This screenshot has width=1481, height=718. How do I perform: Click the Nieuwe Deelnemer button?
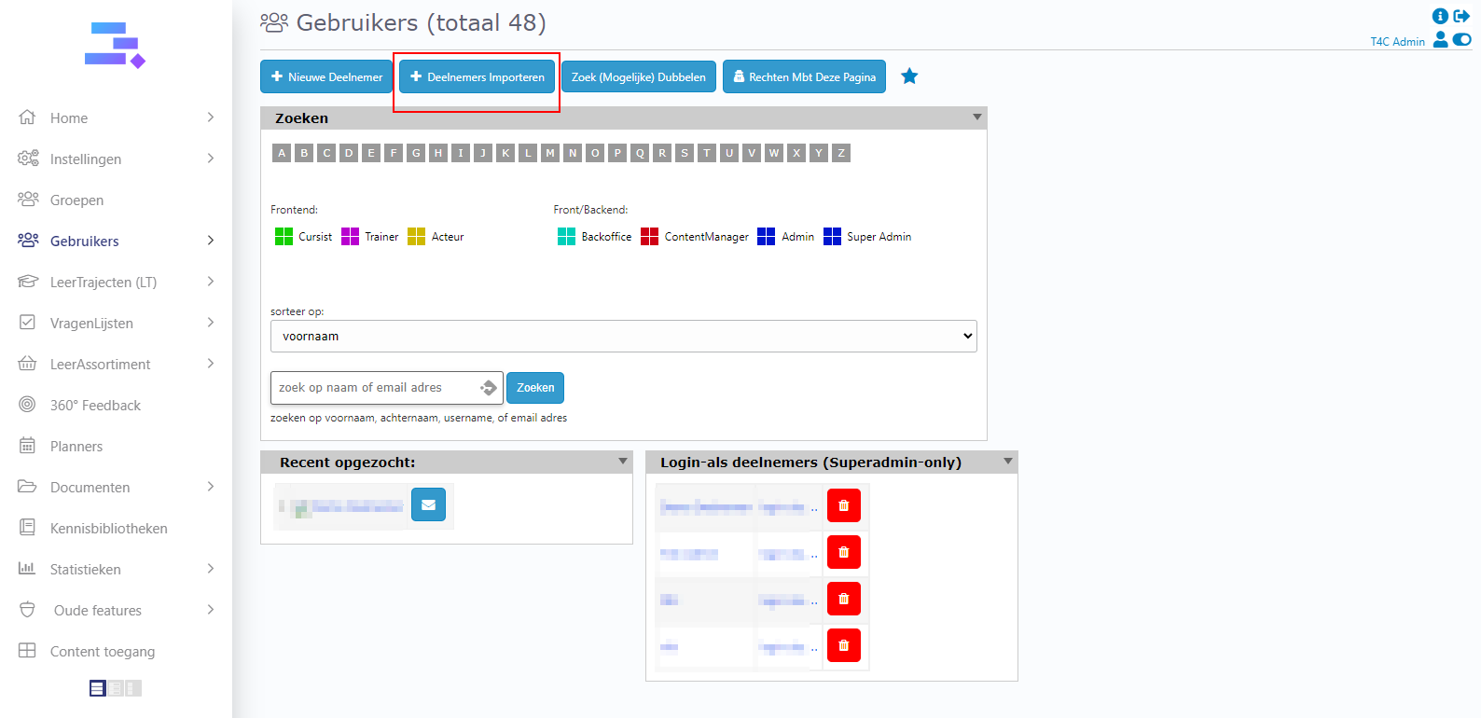pos(326,76)
